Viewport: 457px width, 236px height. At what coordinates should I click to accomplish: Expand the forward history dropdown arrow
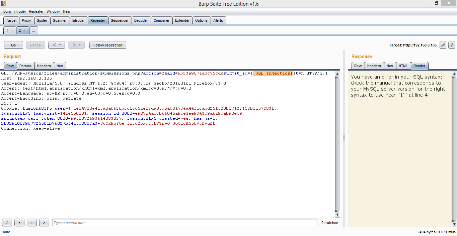click(80, 45)
